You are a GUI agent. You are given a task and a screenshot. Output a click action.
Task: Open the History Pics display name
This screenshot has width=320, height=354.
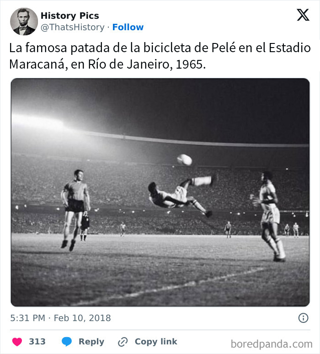pyautogui.click(x=69, y=16)
